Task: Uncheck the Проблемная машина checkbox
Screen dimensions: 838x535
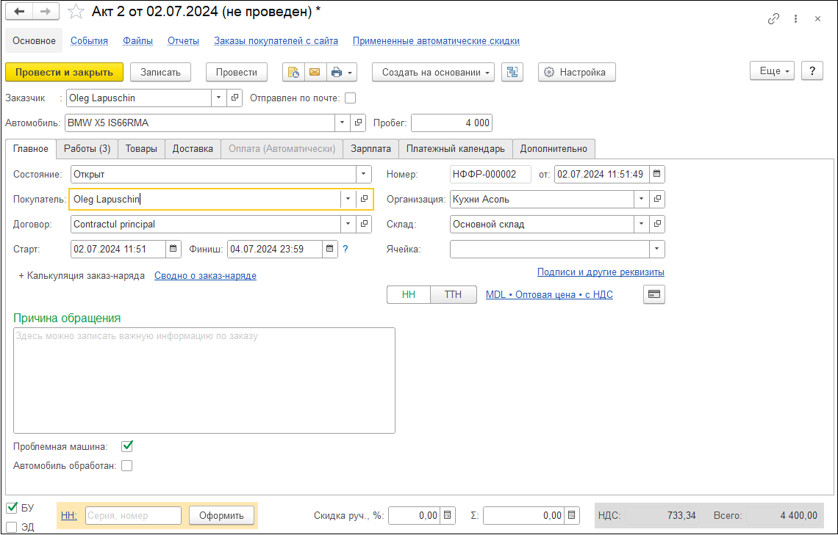Action: (x=127, y=446)
